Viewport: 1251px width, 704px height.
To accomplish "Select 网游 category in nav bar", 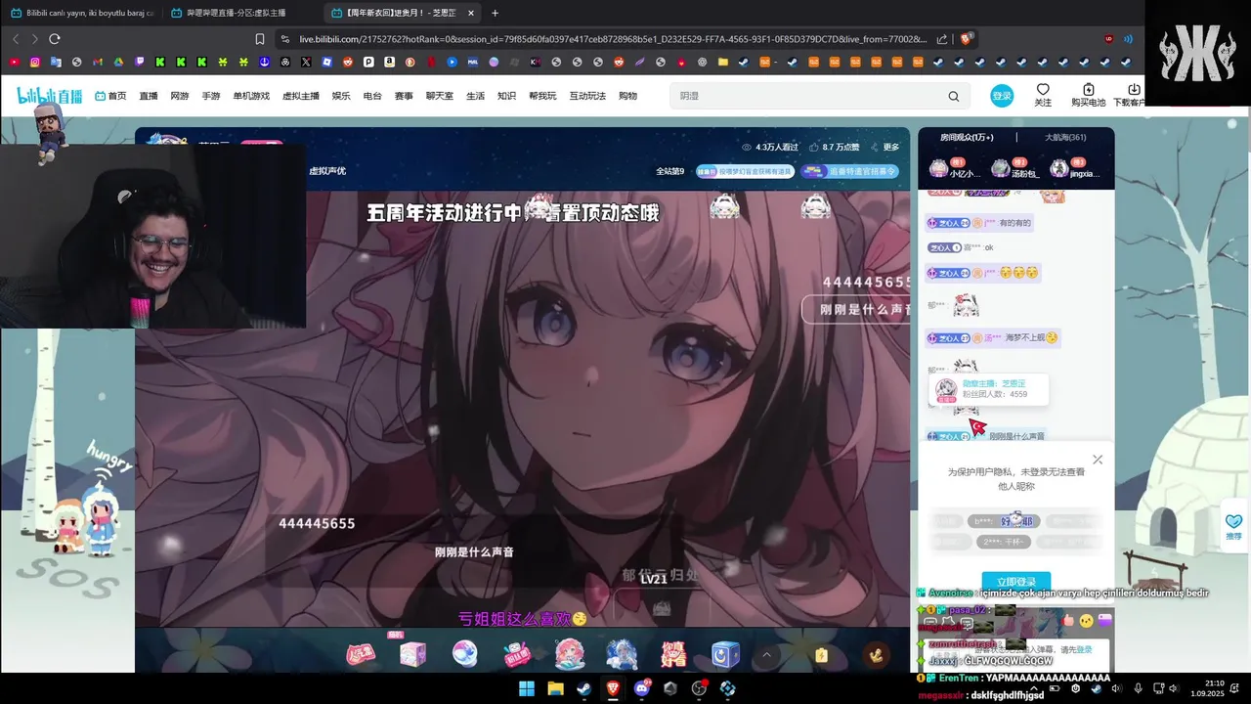I will (180, 96).
